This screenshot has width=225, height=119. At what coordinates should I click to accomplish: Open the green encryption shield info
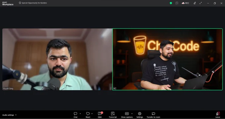coord(171,3)
